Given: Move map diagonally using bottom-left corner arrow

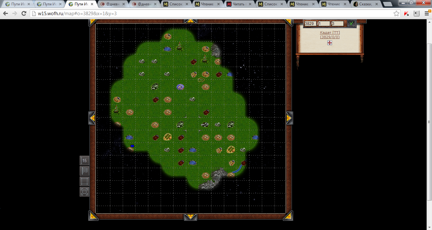Looking at the screenshot, I should tap(93, 215).
